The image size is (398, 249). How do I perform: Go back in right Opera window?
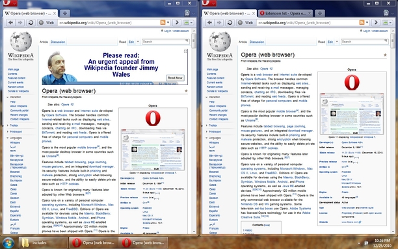click(x=209, y=23)
